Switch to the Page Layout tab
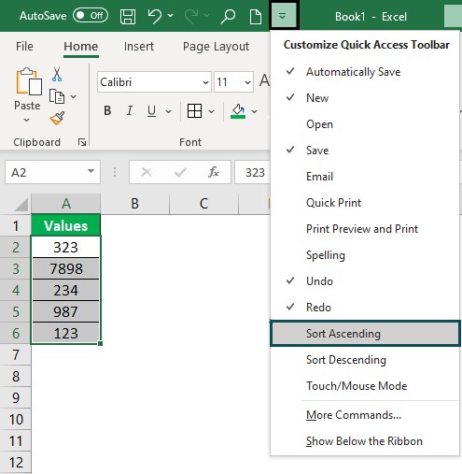462x474 pixels. coord(216,47)
